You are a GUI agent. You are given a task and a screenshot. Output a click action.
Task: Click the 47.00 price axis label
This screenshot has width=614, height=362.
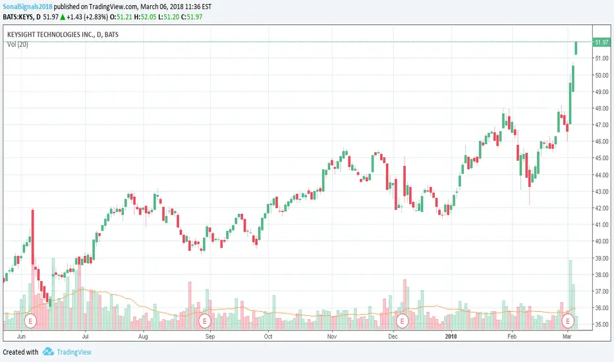pyautogui.click(x=601, y=125)
